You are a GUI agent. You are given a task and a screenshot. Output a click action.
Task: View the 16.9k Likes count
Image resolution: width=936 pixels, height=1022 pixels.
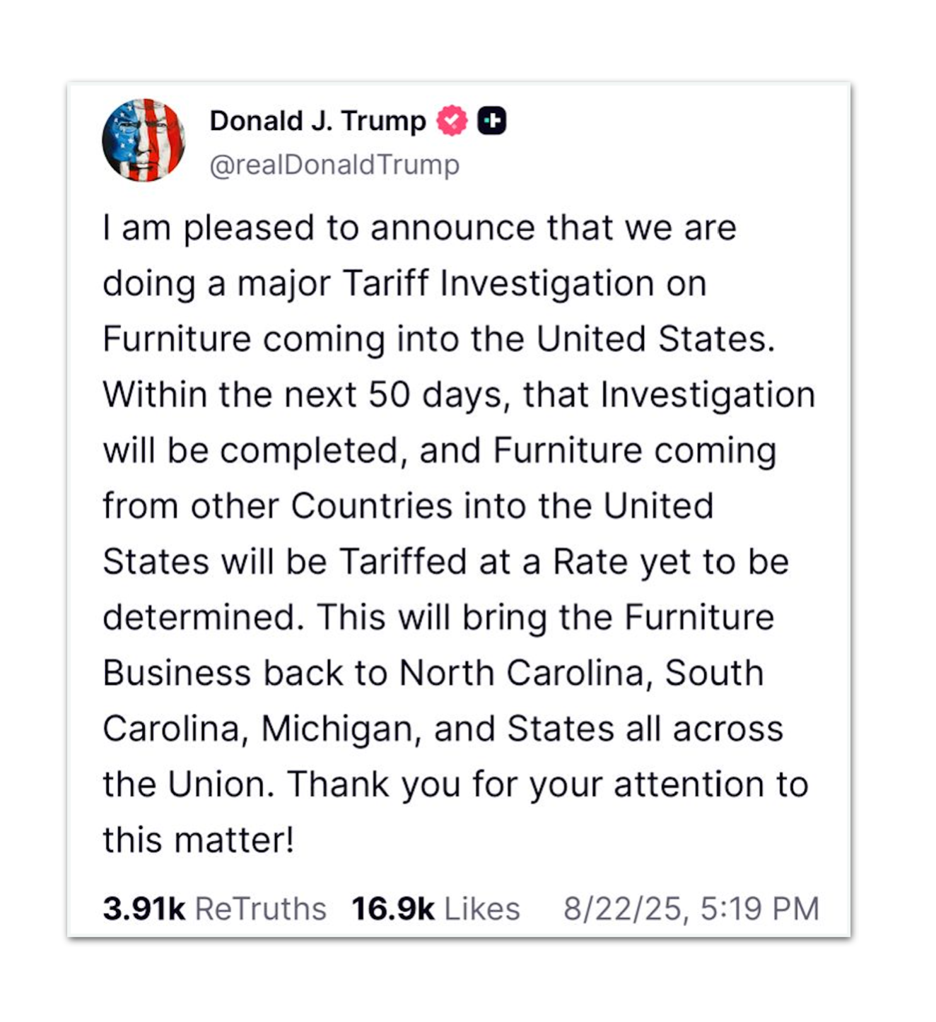(x=393, y=909)
